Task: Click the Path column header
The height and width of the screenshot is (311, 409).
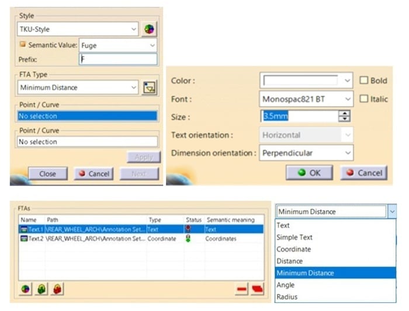Action: pyautogui.click(x=53, y=220)
